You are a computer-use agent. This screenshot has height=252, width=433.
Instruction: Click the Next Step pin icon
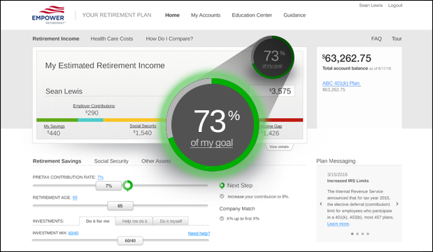pos(222,186)
